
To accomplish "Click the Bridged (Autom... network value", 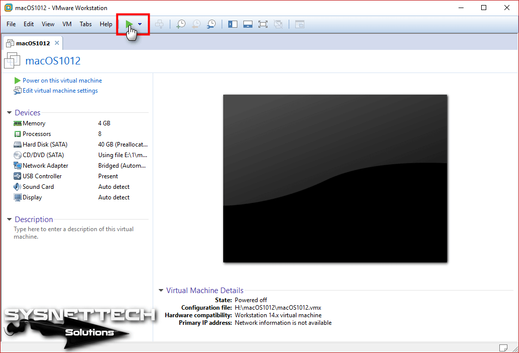I will [122, 166].
